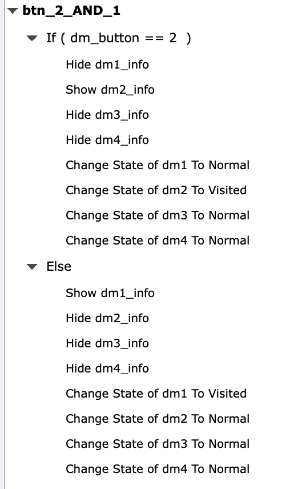This screenshot has height=489, width=290.
Task: Select the last Change State of dm4 To Normal
Action: 158,469
